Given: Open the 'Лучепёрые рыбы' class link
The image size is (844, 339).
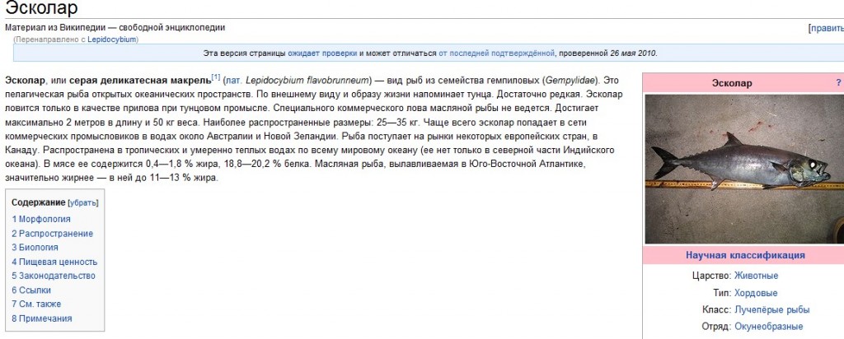Looking at the screenshot, I should point(771,309).
